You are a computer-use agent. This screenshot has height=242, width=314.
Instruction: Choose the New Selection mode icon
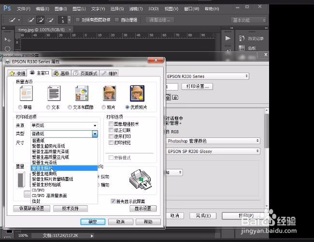[x=30, y=20]
